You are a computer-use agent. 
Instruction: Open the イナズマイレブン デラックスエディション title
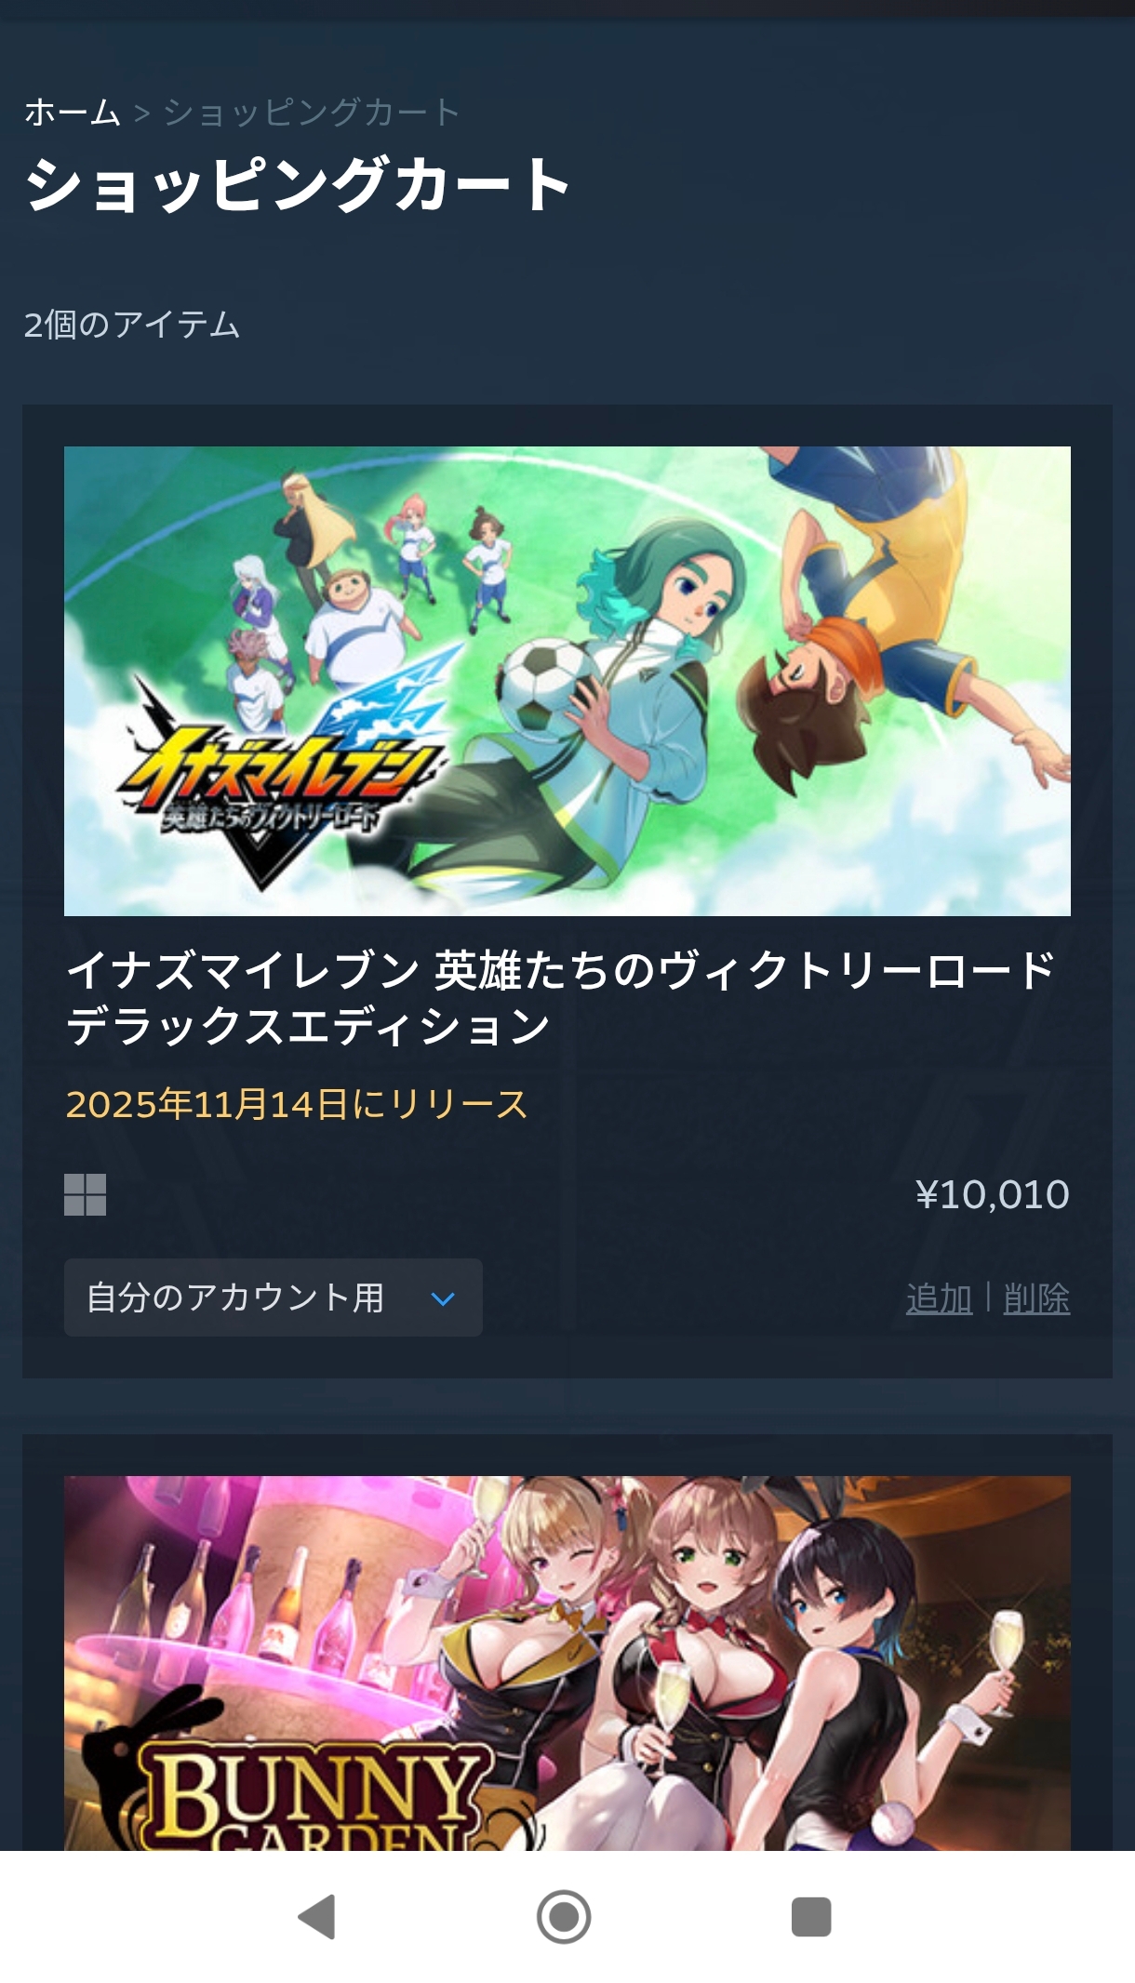560,998
